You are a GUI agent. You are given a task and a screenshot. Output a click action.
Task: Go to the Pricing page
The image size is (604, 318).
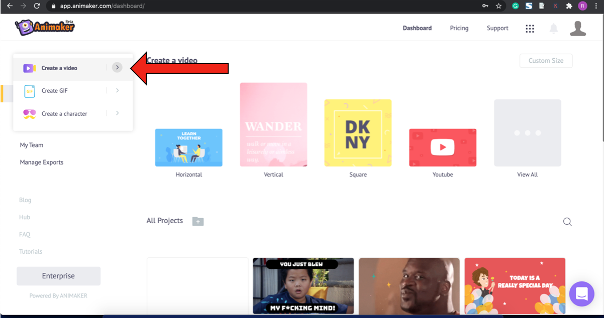459,28
